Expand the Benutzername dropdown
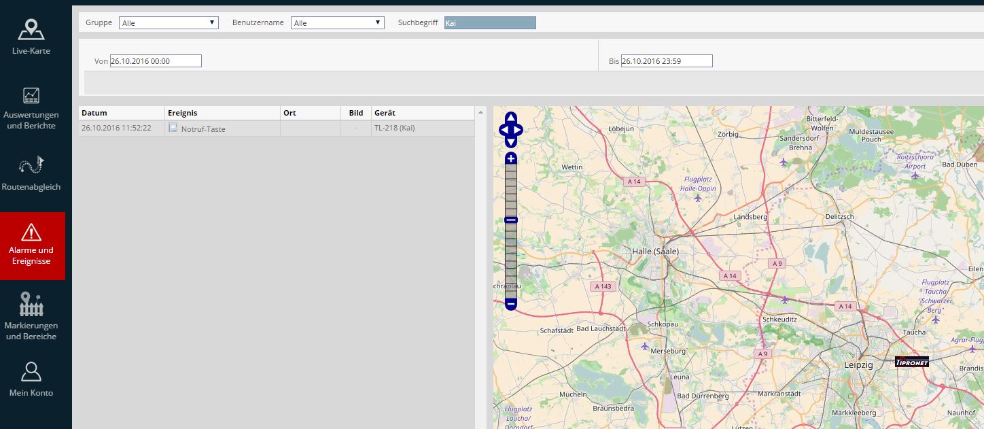The image size is (984, 429). pos(338,22)
